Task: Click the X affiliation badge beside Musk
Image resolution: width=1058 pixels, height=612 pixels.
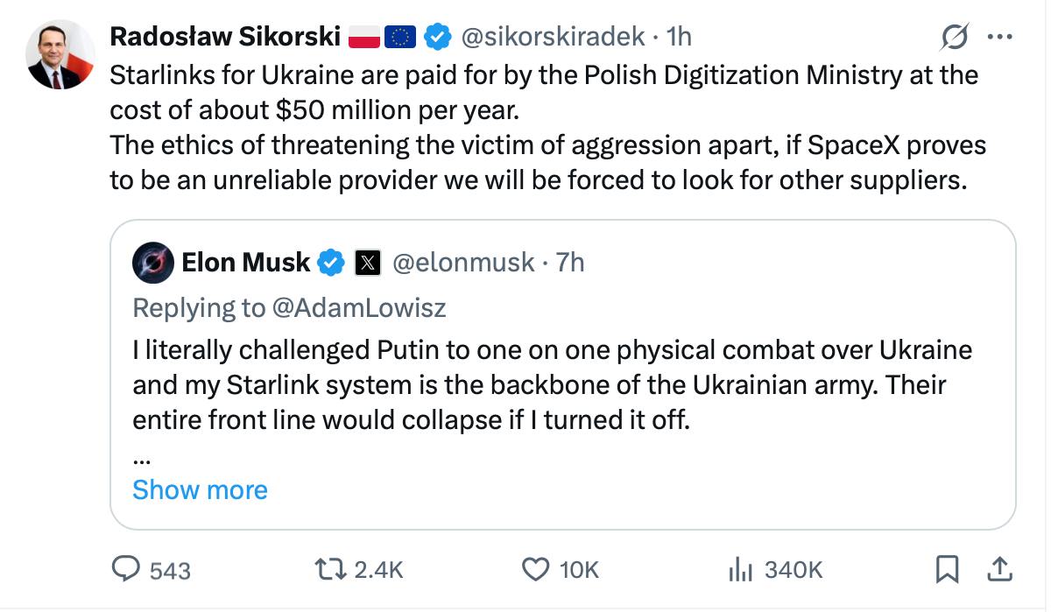Action: point(367,263)
